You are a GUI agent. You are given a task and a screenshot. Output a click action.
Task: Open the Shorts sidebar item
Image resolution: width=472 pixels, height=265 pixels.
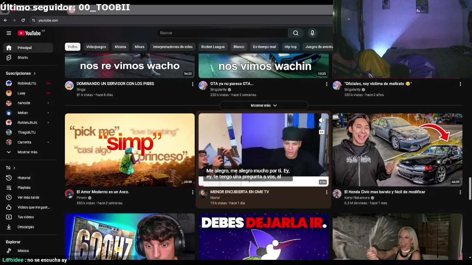click(28, 57)
